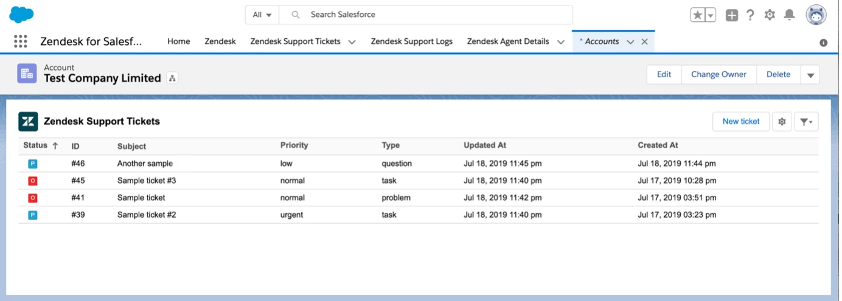Click the 'urgent' priority cell
The image size is (842, 301).
point(292,215)
